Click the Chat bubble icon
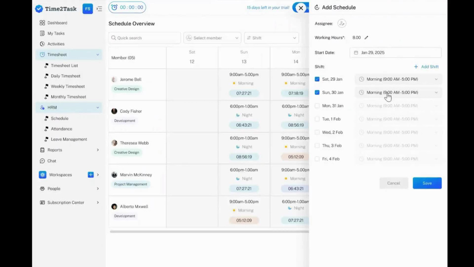474x267 pixels. pyautogui.click(x=42, y=161)
